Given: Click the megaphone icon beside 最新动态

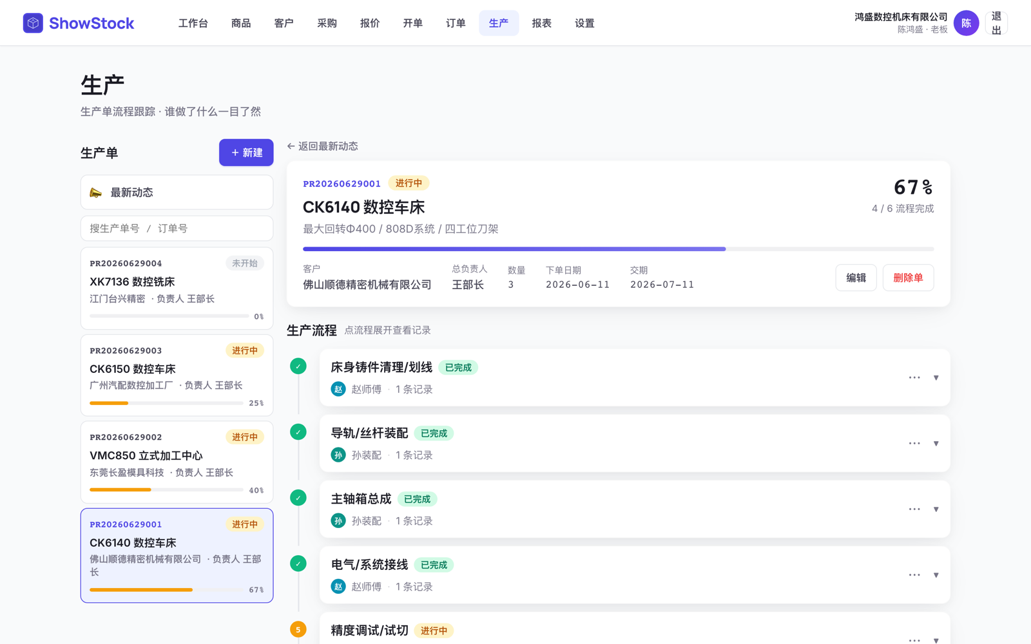Looking at the screenshot, I should [96, 193].
